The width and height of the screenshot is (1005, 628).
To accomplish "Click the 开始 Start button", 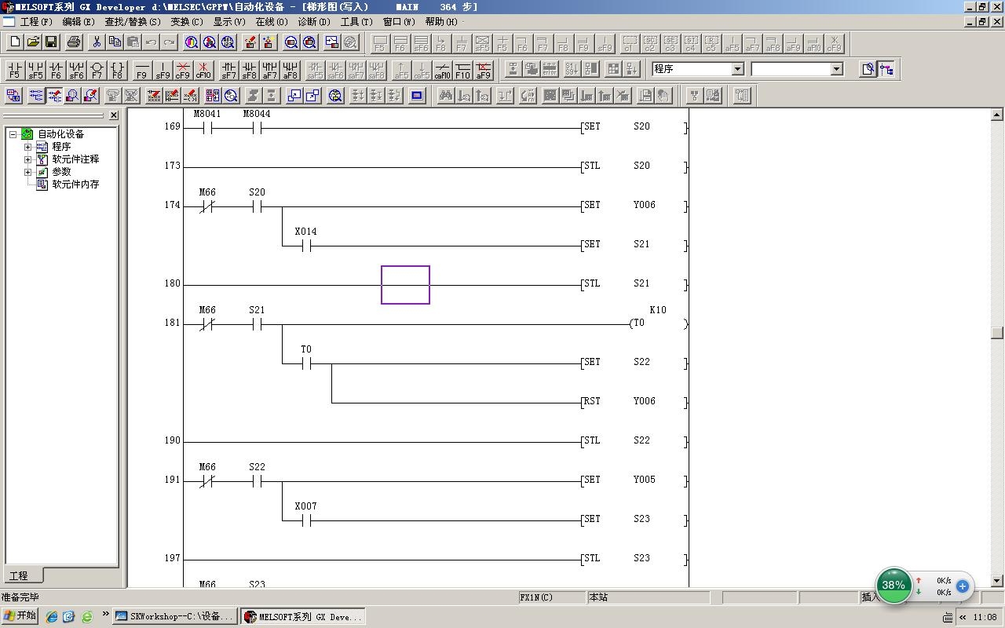I will point(20,616).
